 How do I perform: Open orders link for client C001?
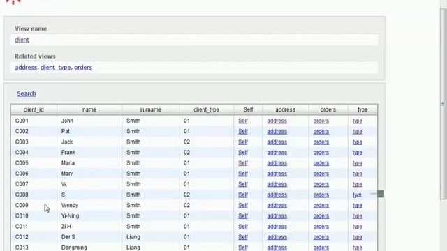pos(321,121)
